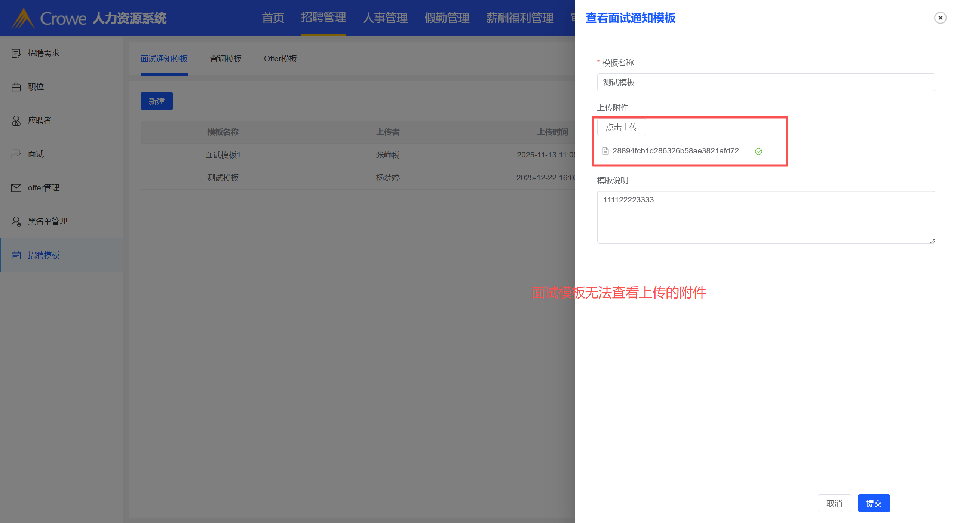Open 薪酬福利管理 top menu
The image size is (957, 523).
[519, 18]
